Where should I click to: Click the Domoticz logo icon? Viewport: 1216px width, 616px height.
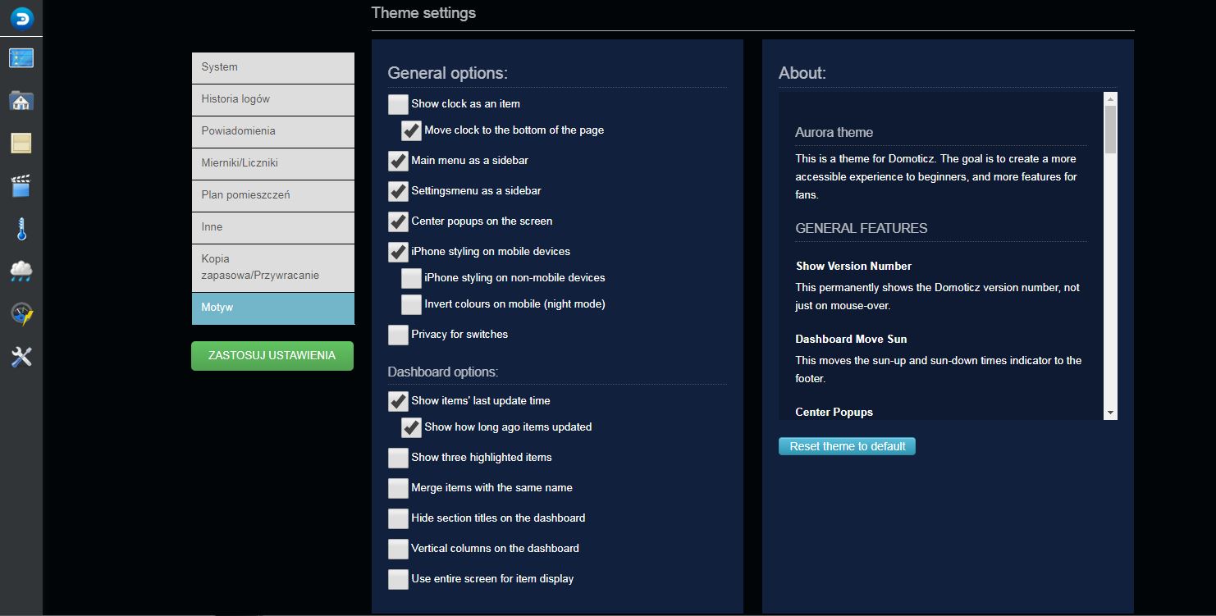(21, 18)
